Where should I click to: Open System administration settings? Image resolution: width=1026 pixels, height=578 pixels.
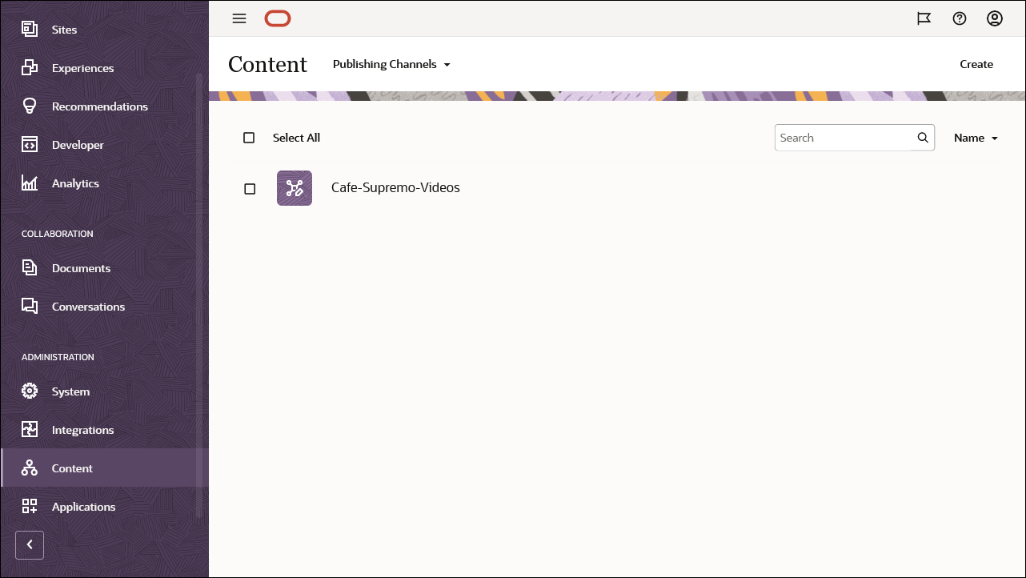pos(70,391)
